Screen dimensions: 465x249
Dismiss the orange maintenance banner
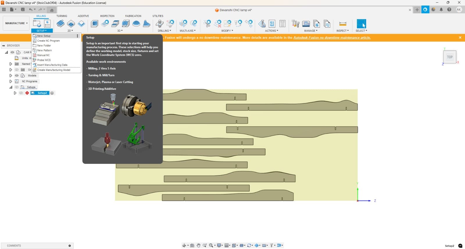click(460, 37)
